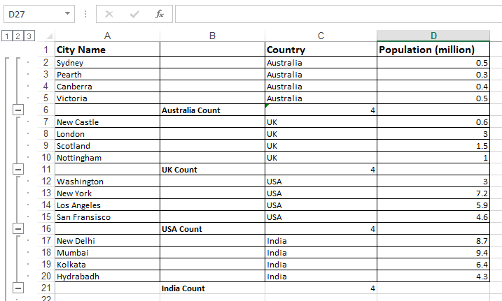Viewport: 502px width, 301px height.
Task: Select the Nottingham cell
Action: 108,158
